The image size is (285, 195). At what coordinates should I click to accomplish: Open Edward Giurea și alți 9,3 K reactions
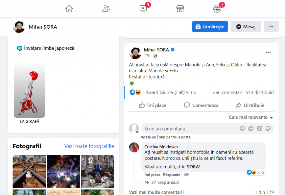169,93
